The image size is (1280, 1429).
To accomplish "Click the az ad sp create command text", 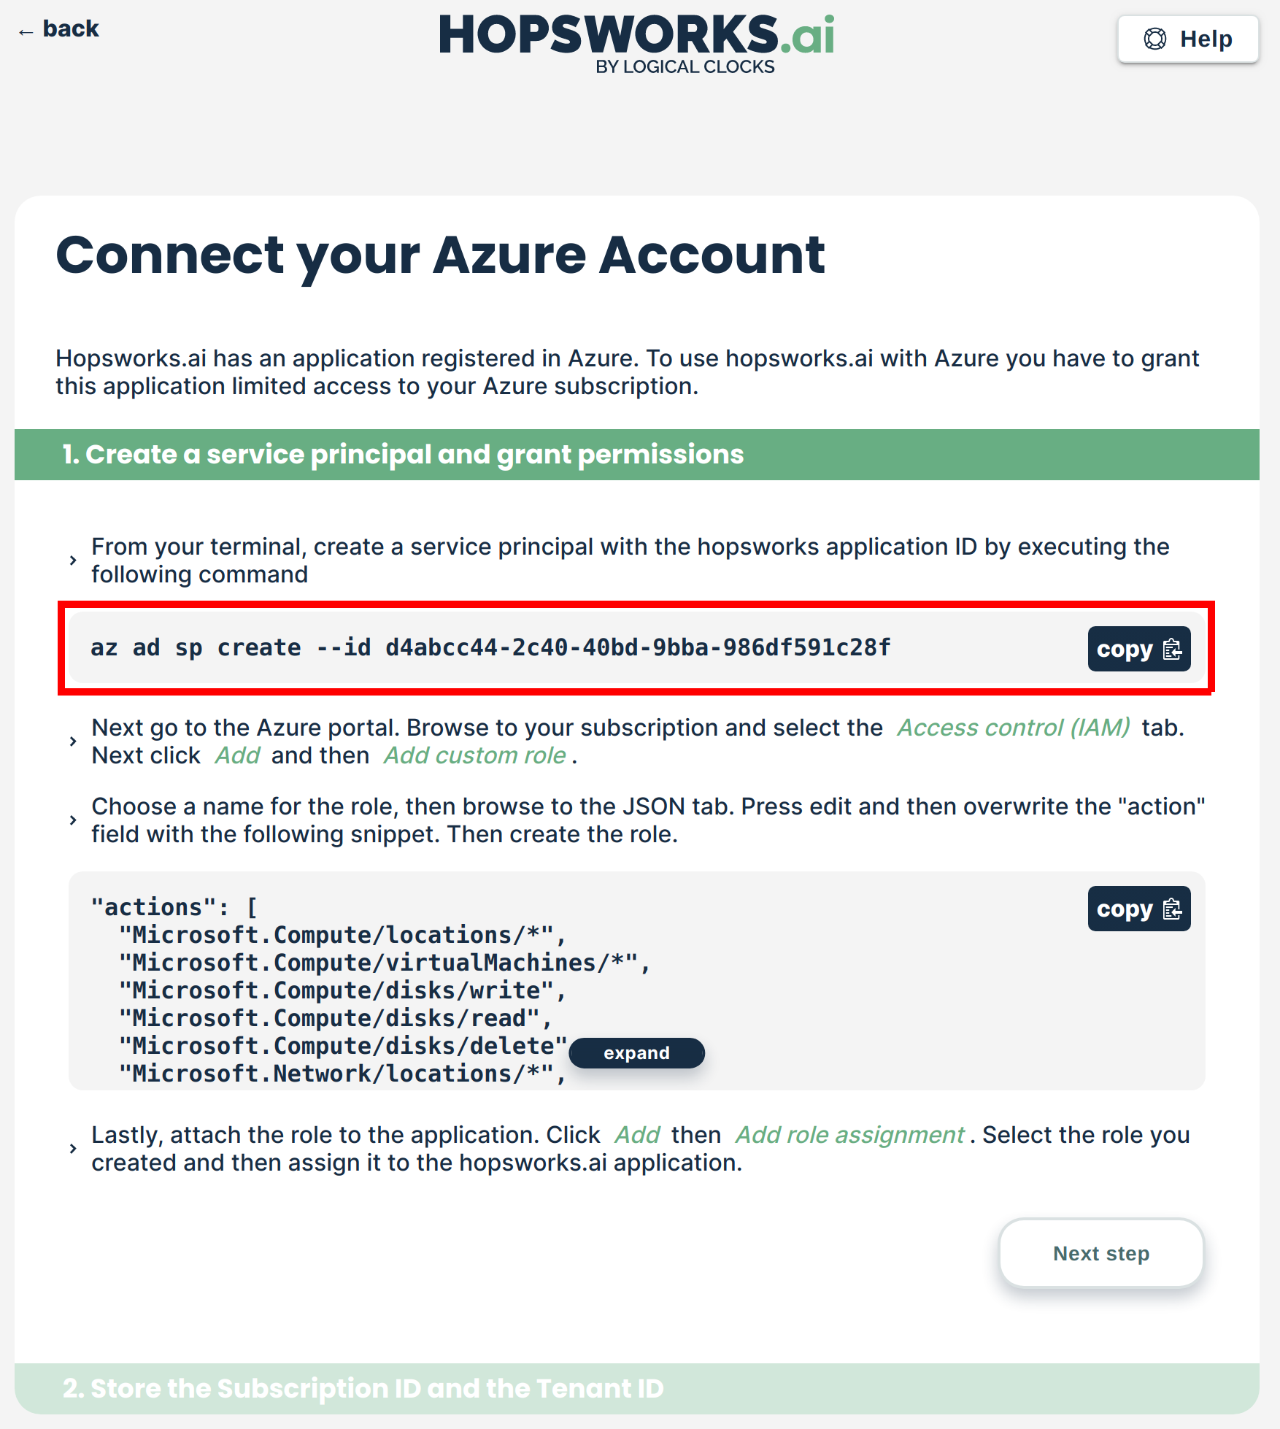I will pos(490,648).
